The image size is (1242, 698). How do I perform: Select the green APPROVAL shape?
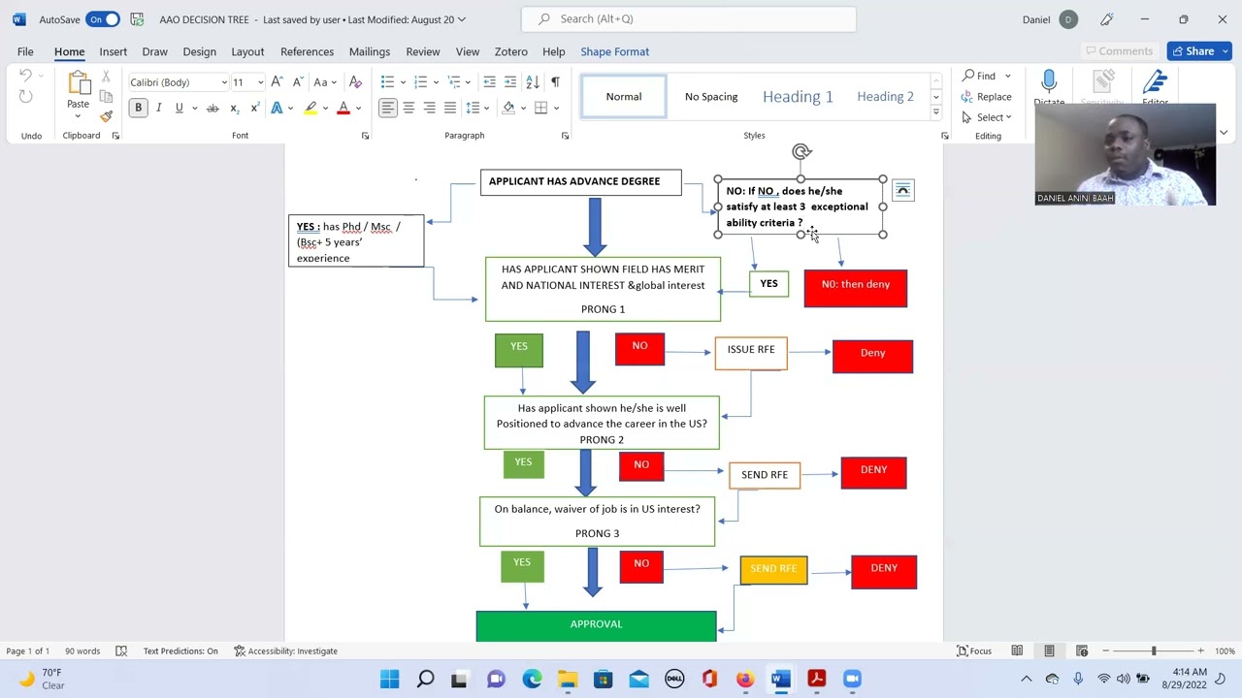(596, 625)
